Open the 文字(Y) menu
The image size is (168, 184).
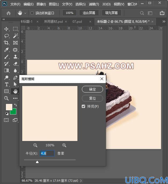[67, 4]
